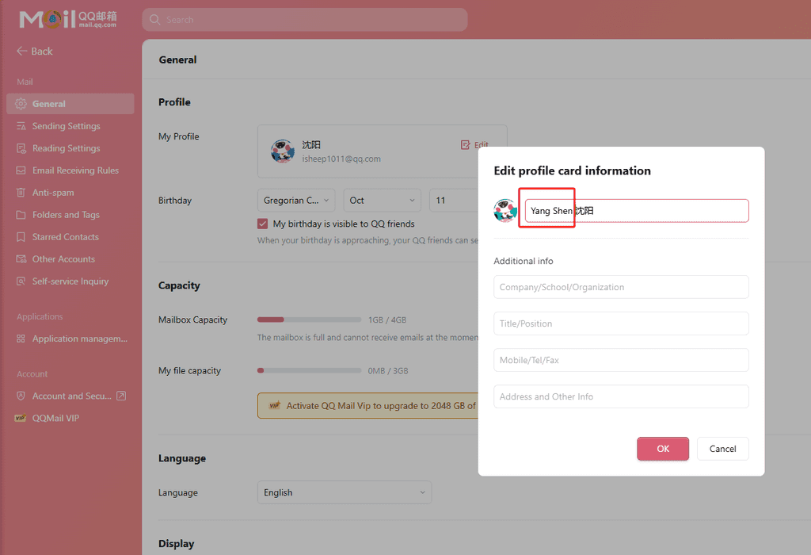This screenshot has height=555, width=811.
Task: Open the Gregorian calendar type dropdown
Action: click(x=296, y=201)
